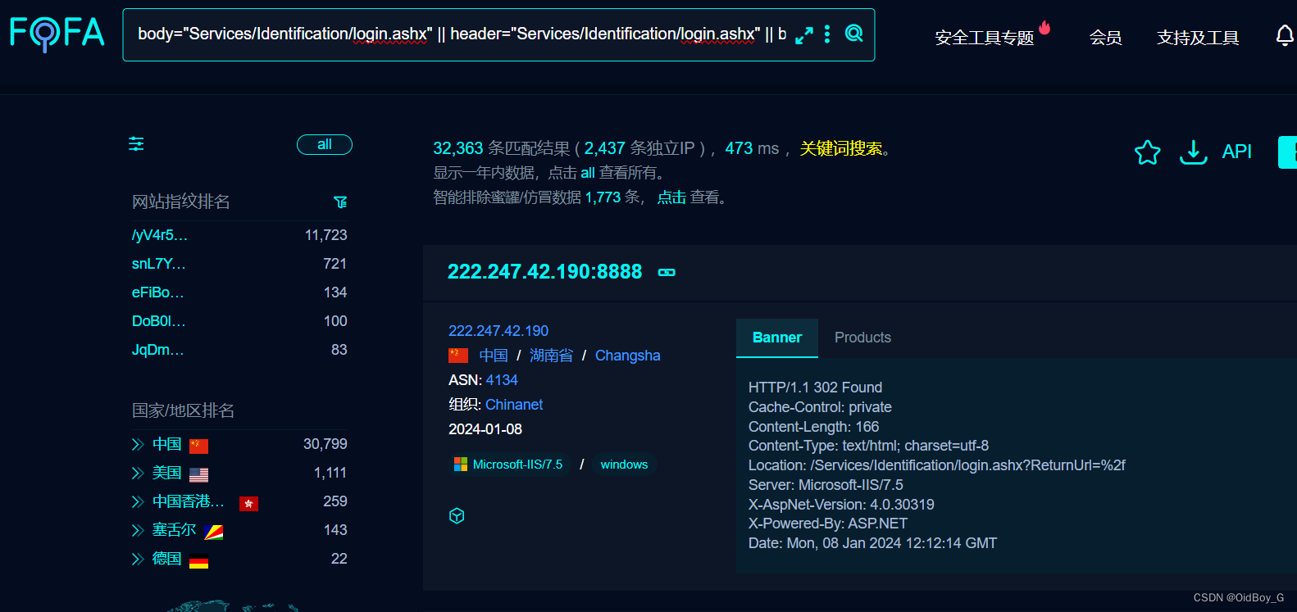The image size is (1297, 612).
Task: Filter by country 塞舌尔
Action: pos(175,530)
